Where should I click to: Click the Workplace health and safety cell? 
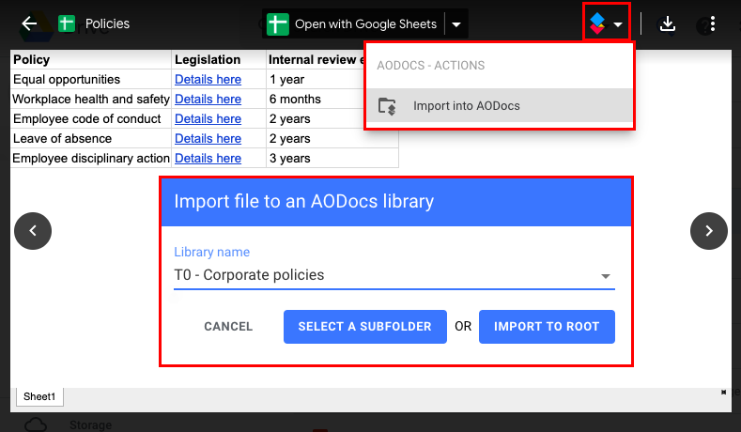pyautogui.click(x=91, y=100)
